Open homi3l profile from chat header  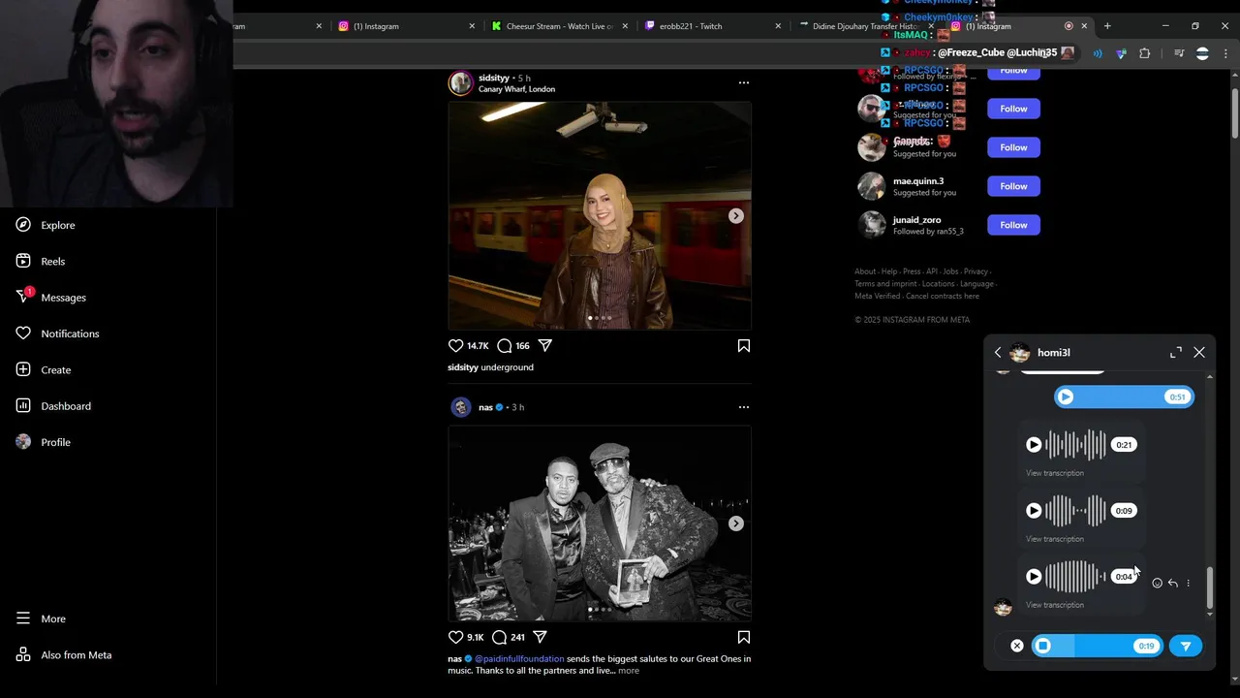[x=1053, y=353]
